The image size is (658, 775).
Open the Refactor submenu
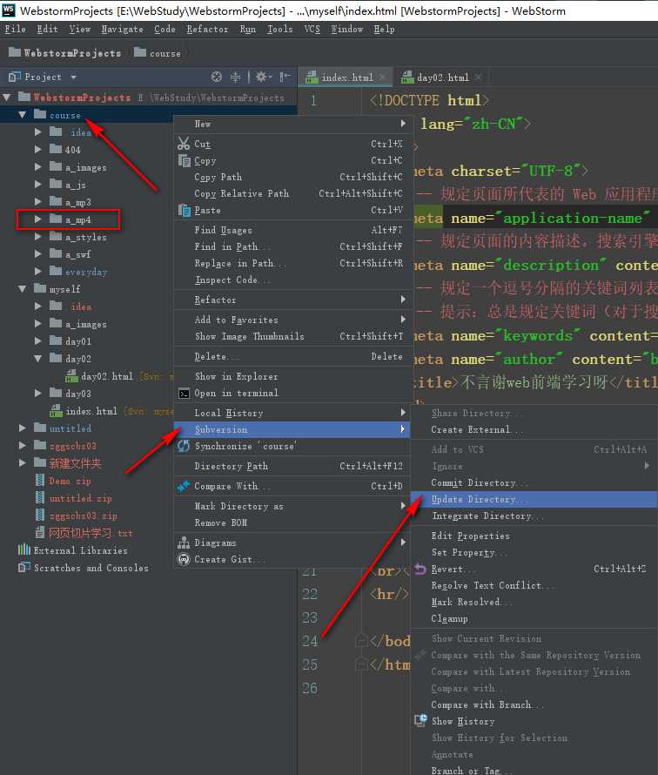click(293, 300)
